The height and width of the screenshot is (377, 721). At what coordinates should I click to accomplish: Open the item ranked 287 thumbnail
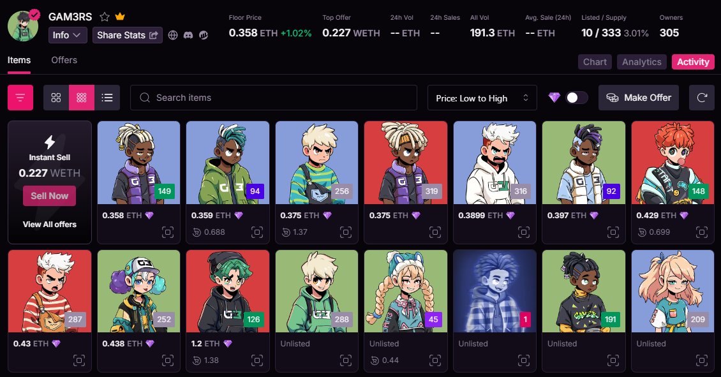[50, 291]
